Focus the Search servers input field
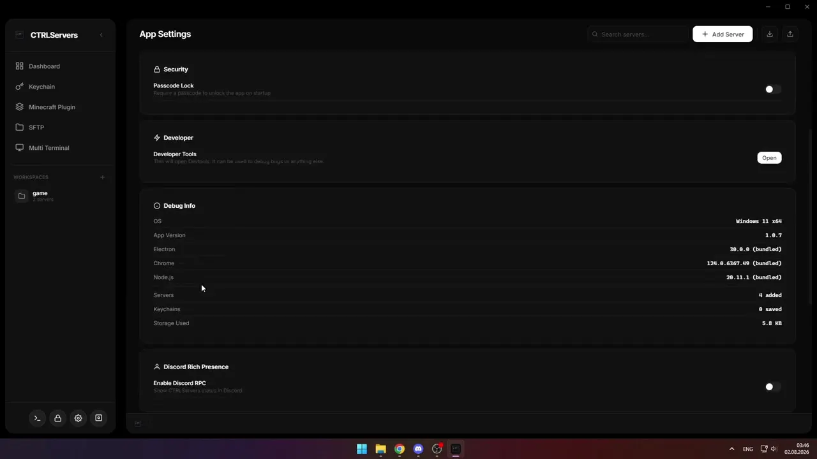 tap(638, 34)
